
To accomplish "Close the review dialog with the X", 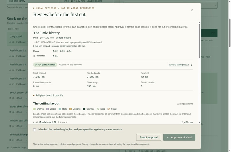I will point(192,10).
